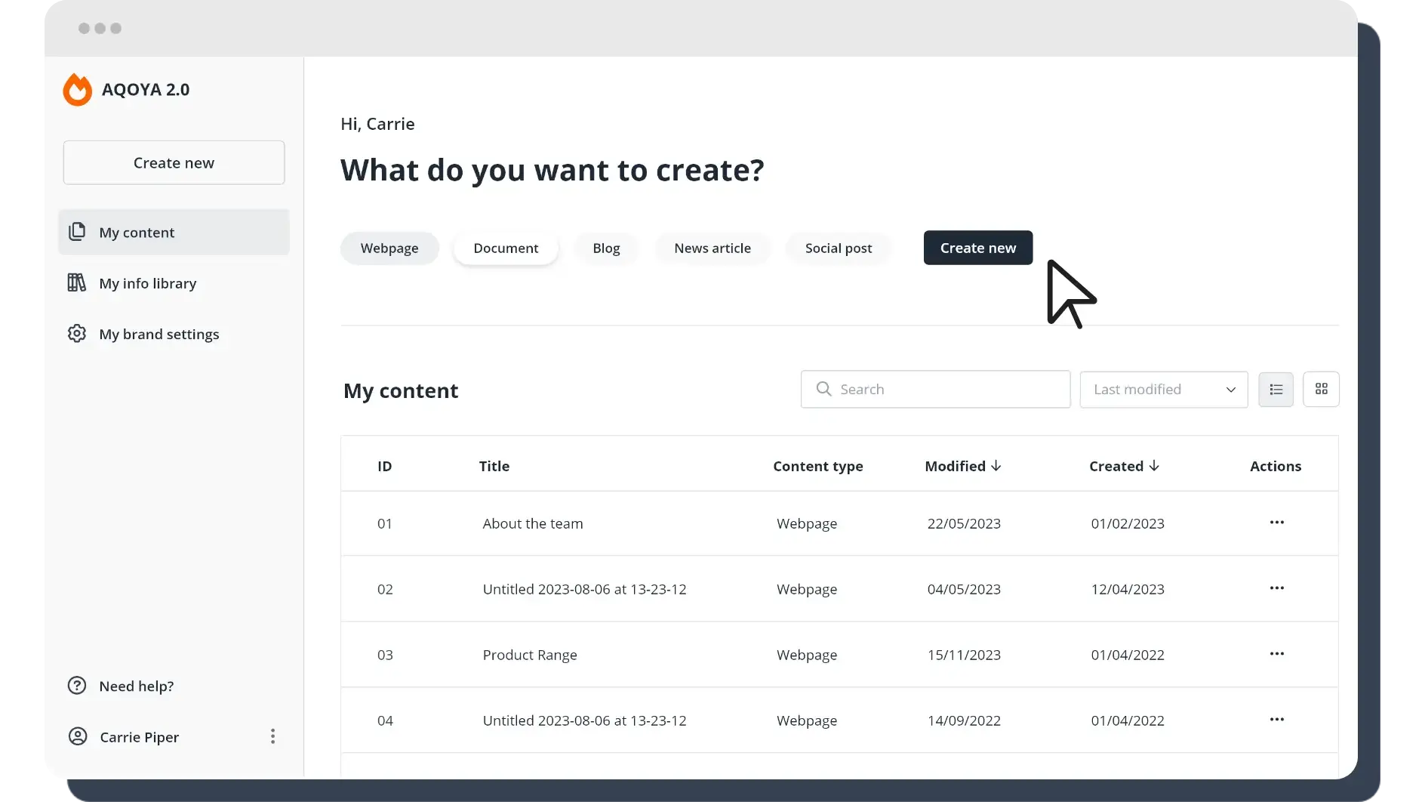This screenshot has height=802, width=1425.
Task: Sort table by Created column arrow
Action: click(x=1154, y=466)
